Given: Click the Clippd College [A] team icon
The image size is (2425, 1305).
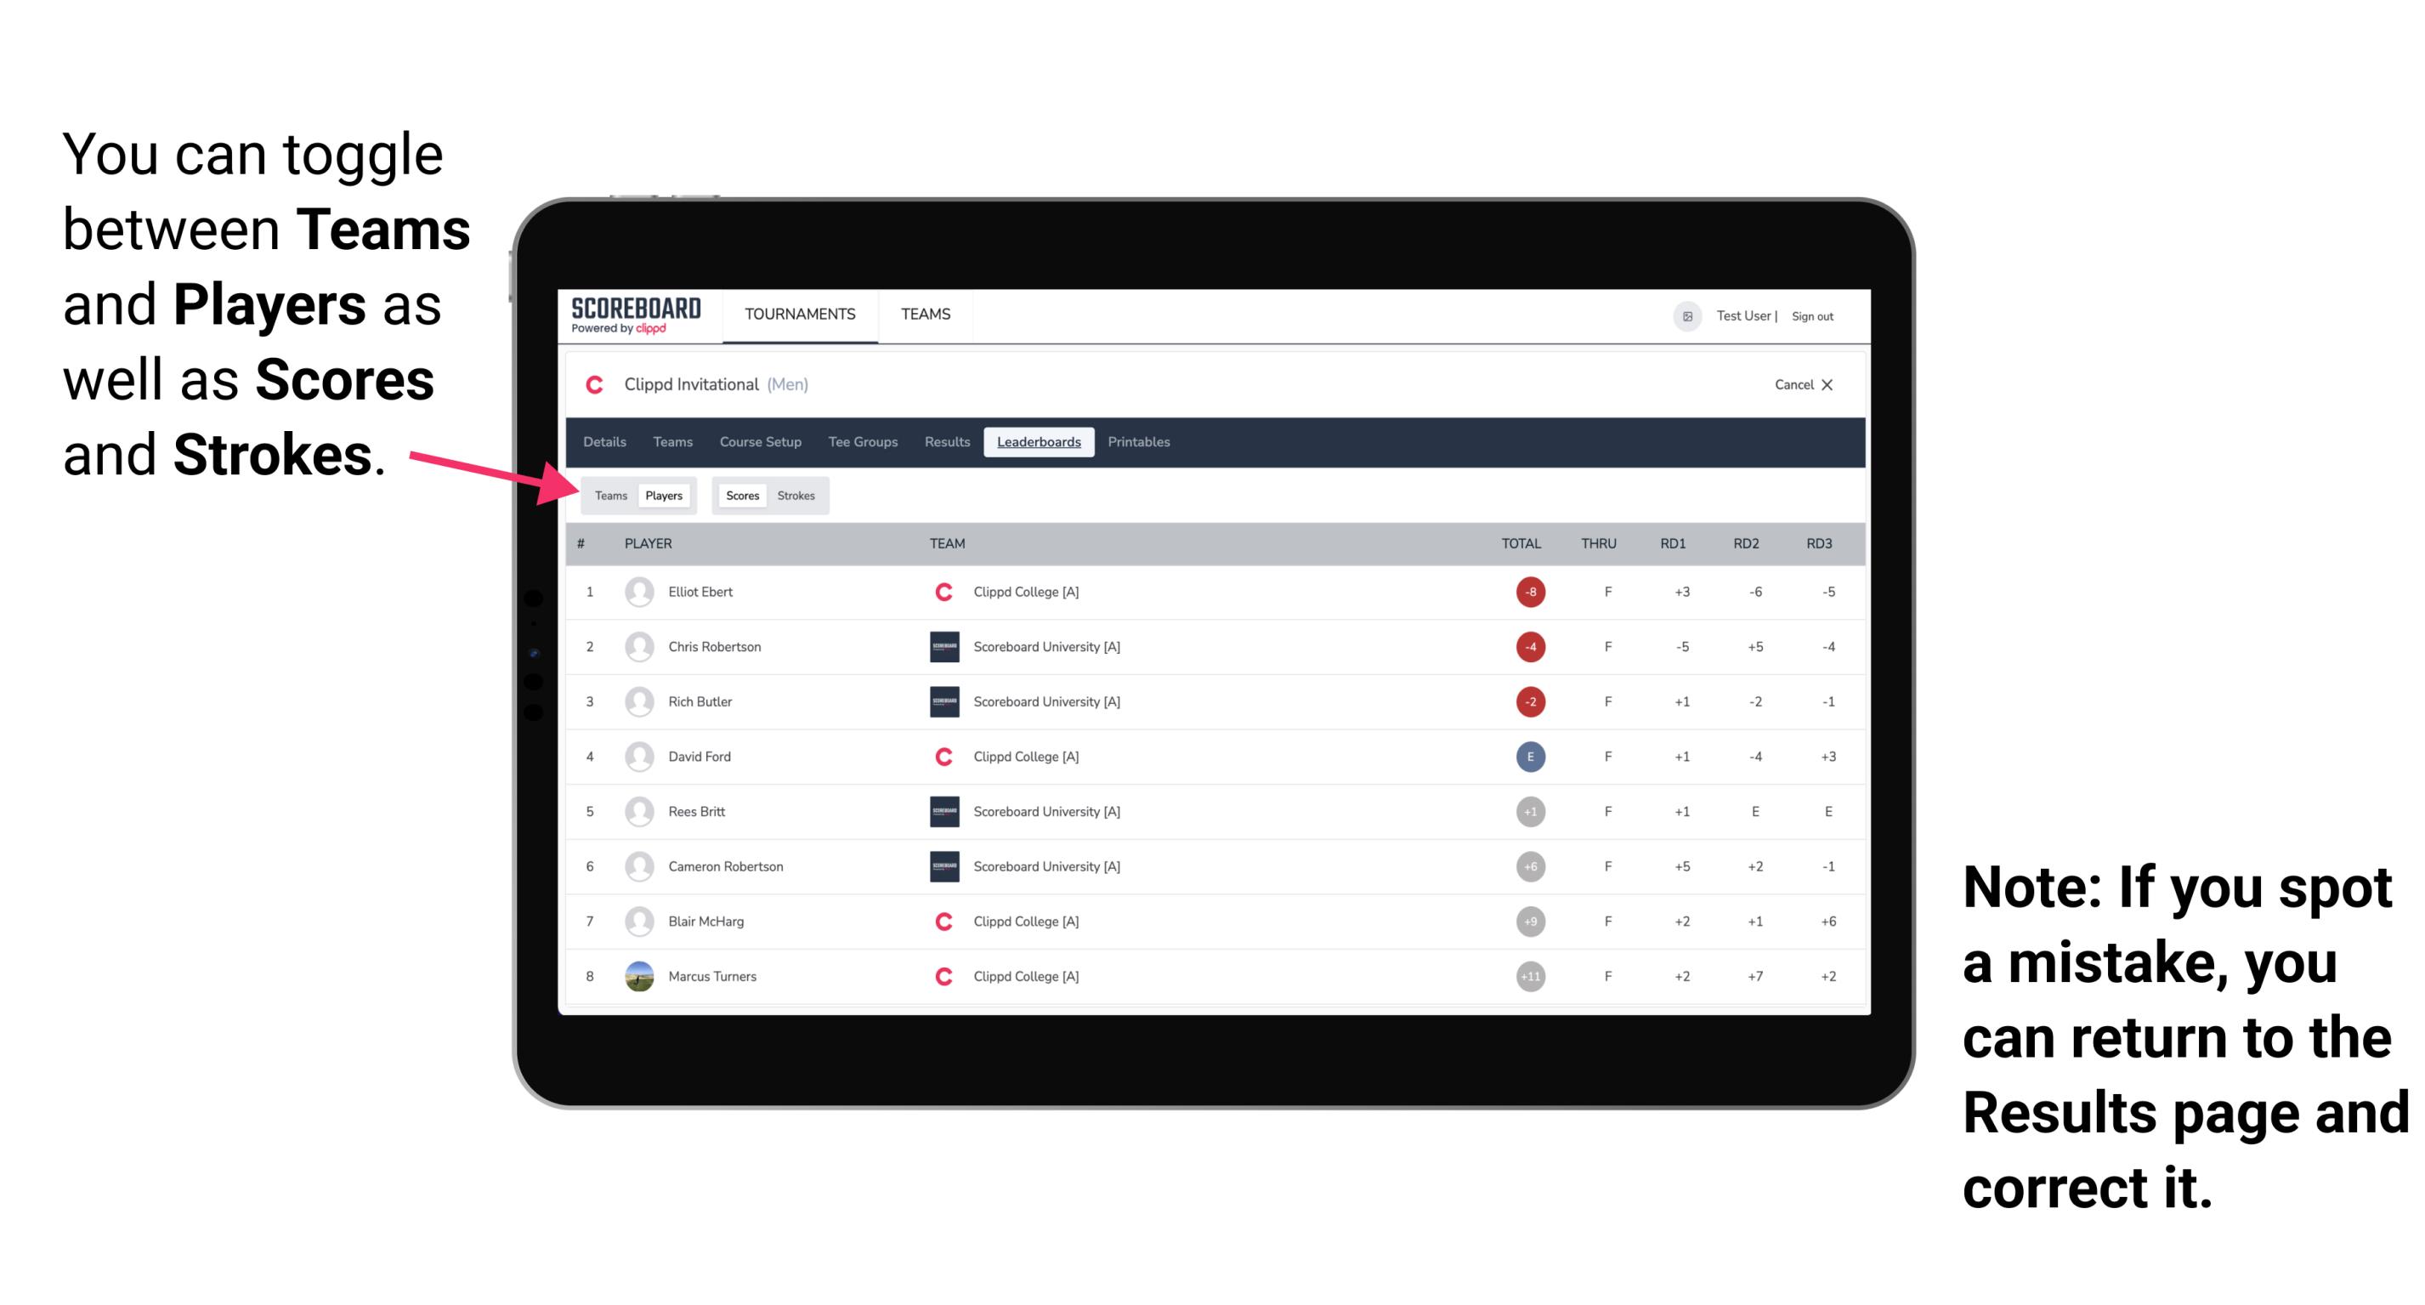Looking at the screenshot, I should 941,592.
